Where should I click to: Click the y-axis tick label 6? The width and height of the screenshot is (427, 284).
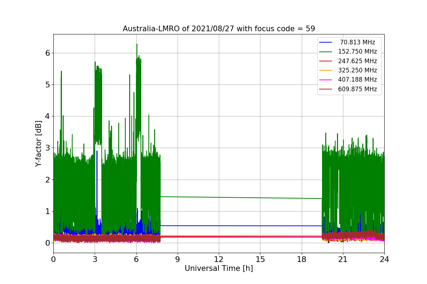47,53
